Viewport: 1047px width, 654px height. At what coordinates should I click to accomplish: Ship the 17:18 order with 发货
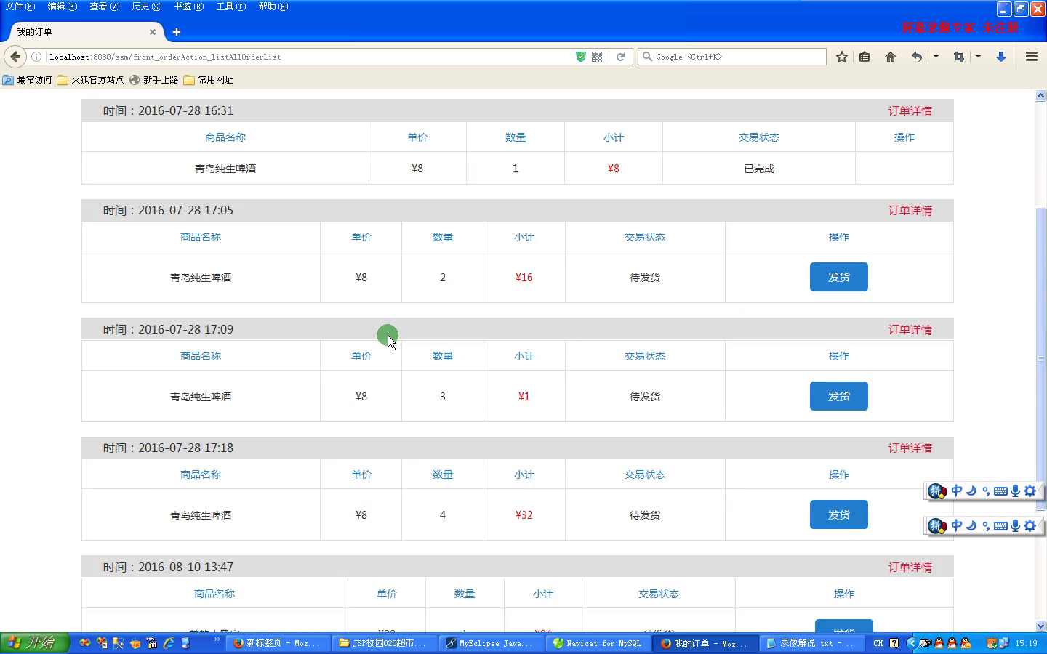point(838,514)
